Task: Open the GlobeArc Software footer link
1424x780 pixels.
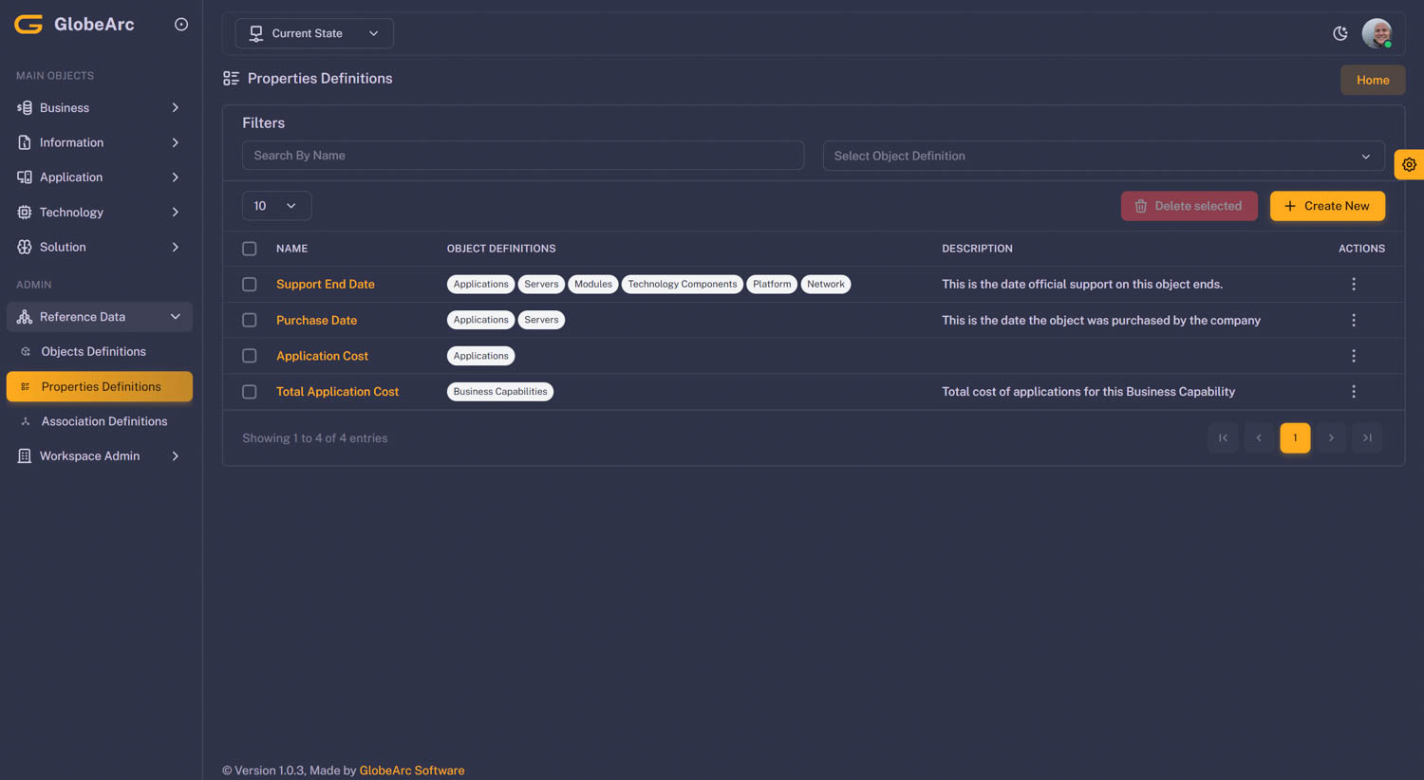Action: (411, 771)
